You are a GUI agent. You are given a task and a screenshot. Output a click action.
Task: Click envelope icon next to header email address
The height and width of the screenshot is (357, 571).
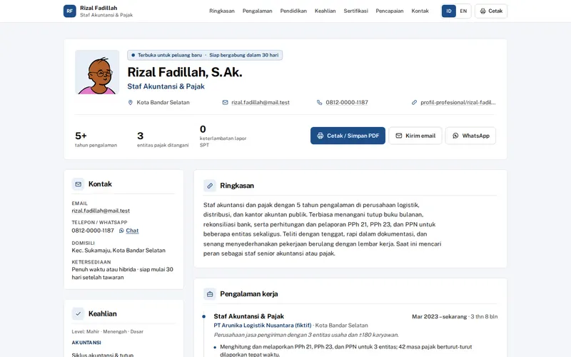(225, 102)
